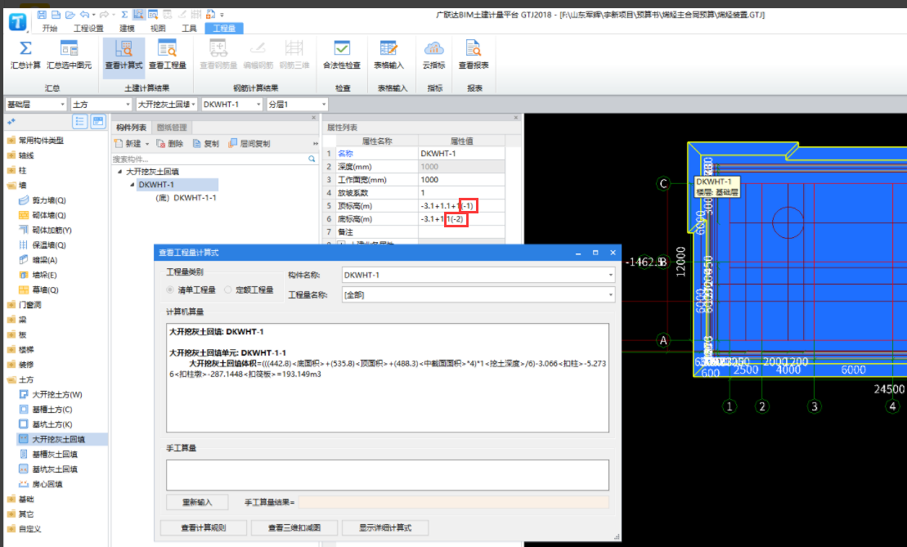
Task: Click the save icon in quick access toolbar
Action: (x=43, y=15)
